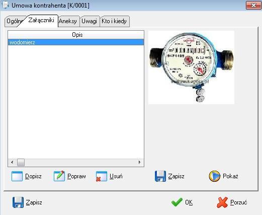Viewport: 262px width, 215px height.
Task: Click the Pokaż play icon
Action: [214, 176]
